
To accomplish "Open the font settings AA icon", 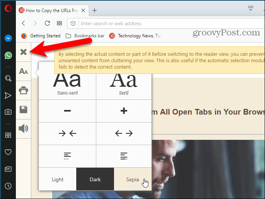I will coord(23,71).
